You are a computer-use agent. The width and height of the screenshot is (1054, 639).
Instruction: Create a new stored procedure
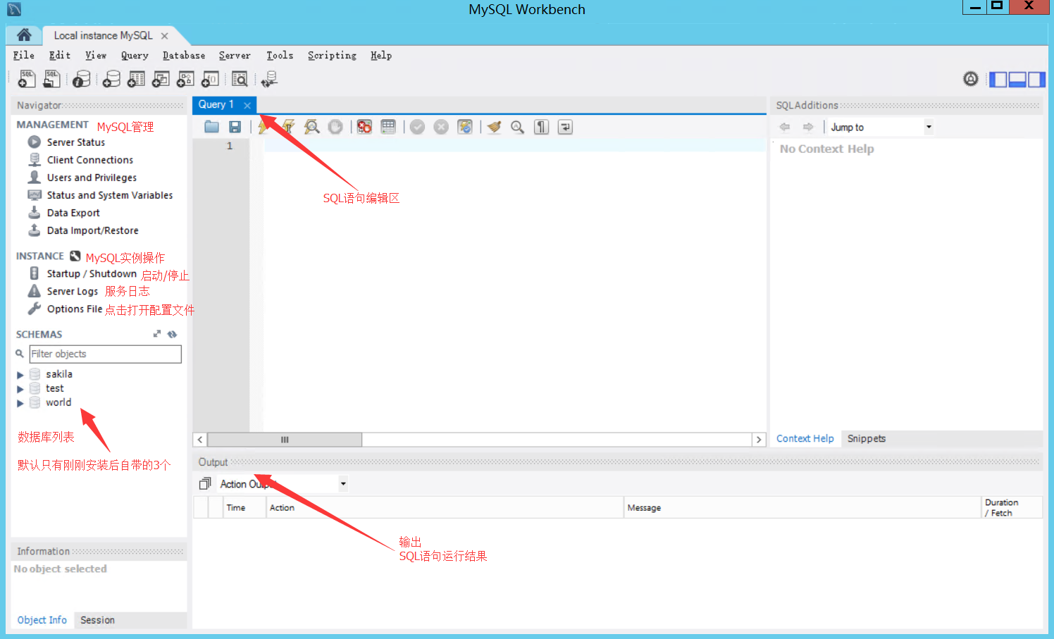point(185,79)
